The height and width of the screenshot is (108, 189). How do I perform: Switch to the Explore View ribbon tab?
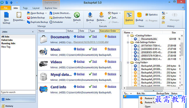pos(51,8)
